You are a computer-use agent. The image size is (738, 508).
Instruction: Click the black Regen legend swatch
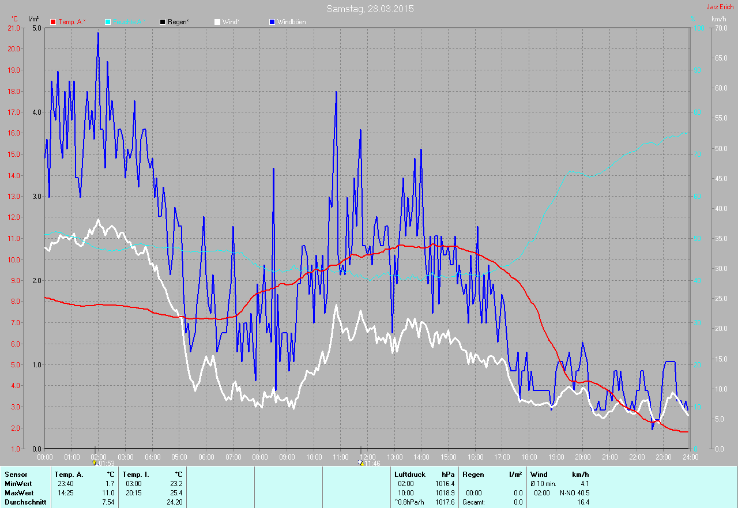pyautogui.click(x=163, y=22)
